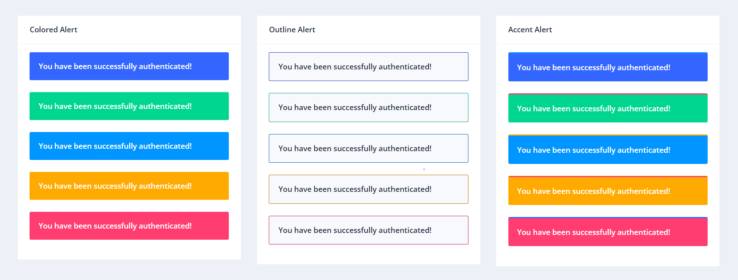Screen dimensions: 738x280
Task: Click the dark blue colored alert
Action: pyautogui.click(x=129, y=66)
